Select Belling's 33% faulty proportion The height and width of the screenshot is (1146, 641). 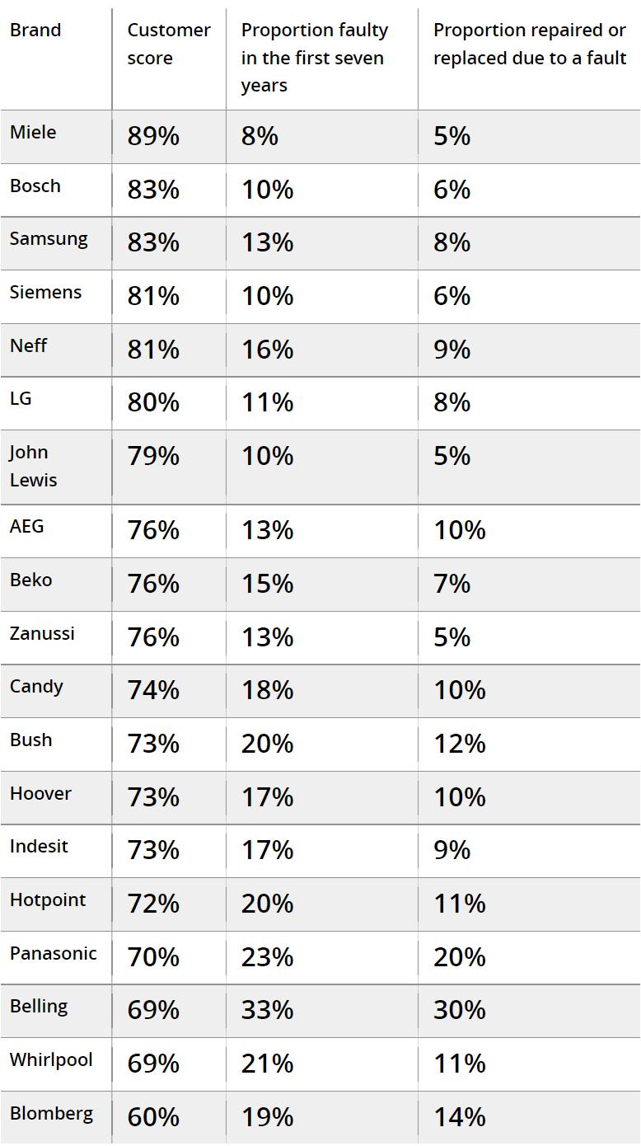tap(267, 1010)
